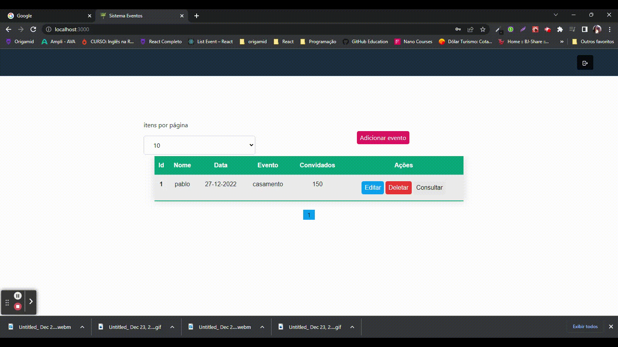Open the password manager key icon
618x347 pixels.
click(458, 29)
